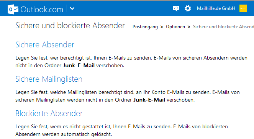Go to Posteingang in the breadcrumb
Screen dimensions: 254x139
click(145, 27)
